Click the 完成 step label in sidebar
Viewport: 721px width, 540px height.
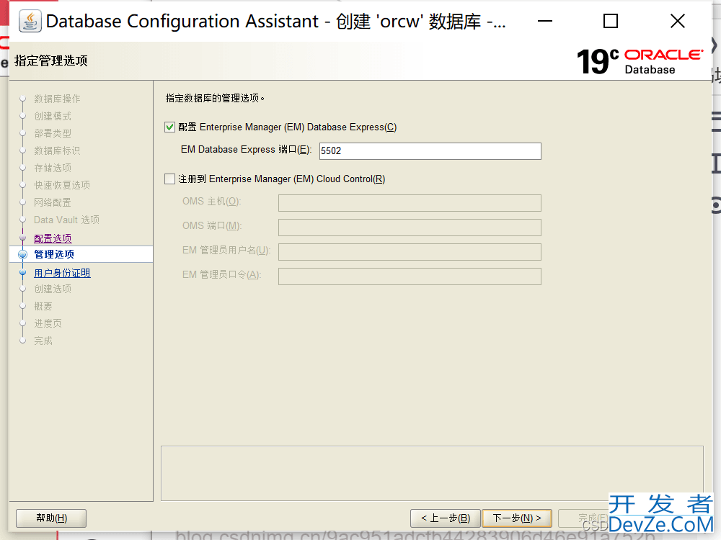(x=43, y=341)
